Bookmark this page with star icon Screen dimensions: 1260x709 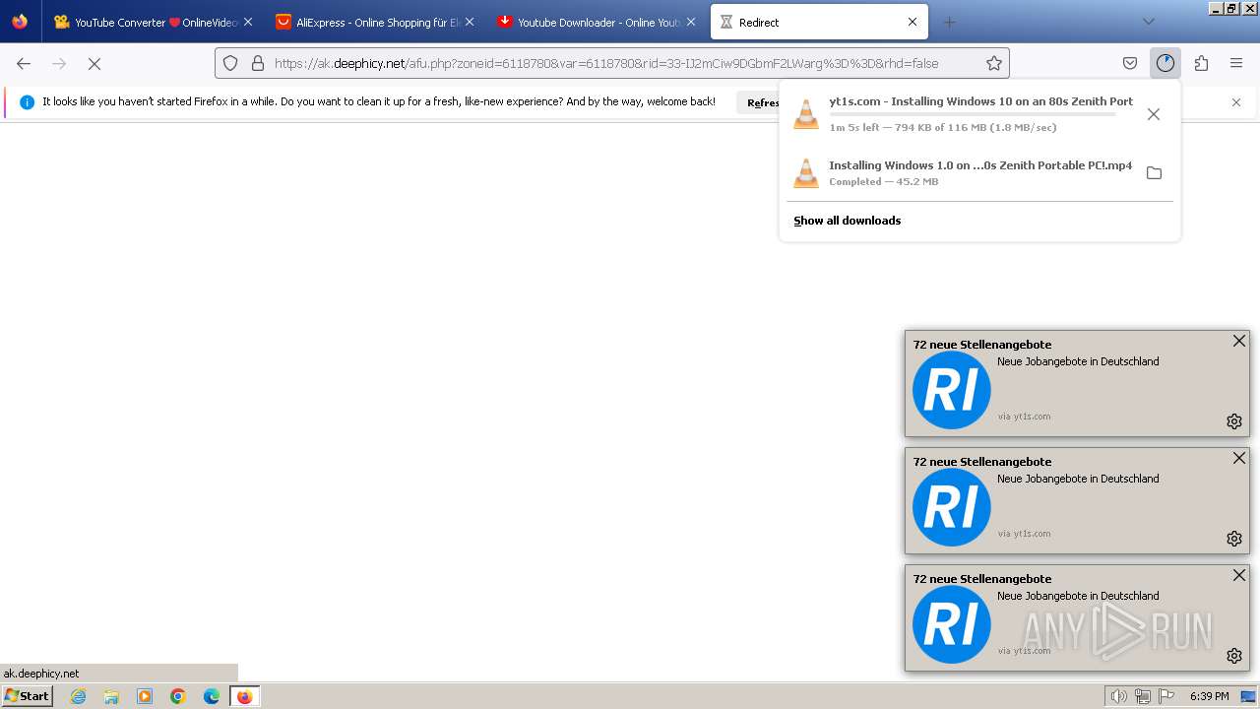tap(994, 63)
